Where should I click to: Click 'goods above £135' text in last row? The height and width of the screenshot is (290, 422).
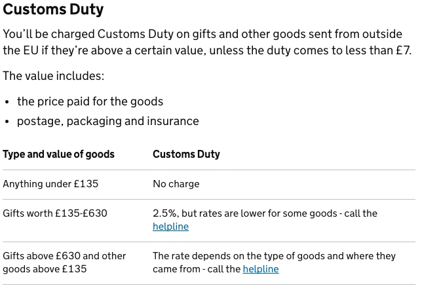45,269
